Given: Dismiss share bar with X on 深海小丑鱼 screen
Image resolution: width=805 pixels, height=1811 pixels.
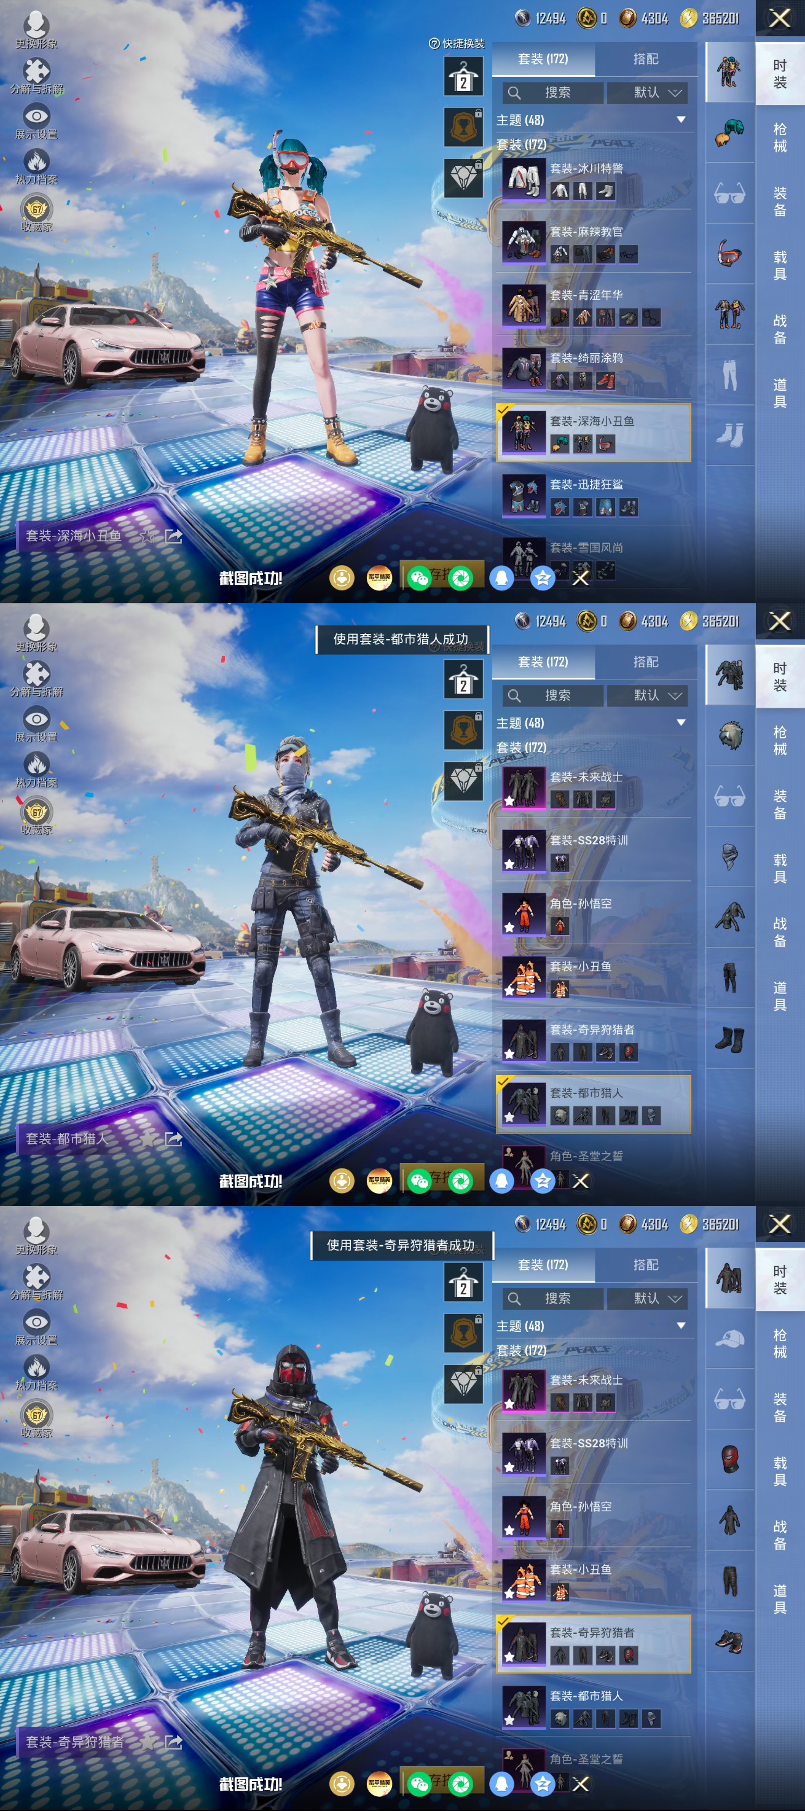Looking at the screenshot, I should (581, 578).
